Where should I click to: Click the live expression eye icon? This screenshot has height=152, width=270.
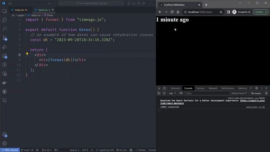point(181,93)
